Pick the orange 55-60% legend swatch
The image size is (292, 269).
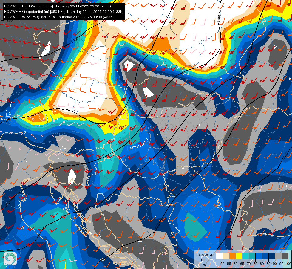(232, 256)
